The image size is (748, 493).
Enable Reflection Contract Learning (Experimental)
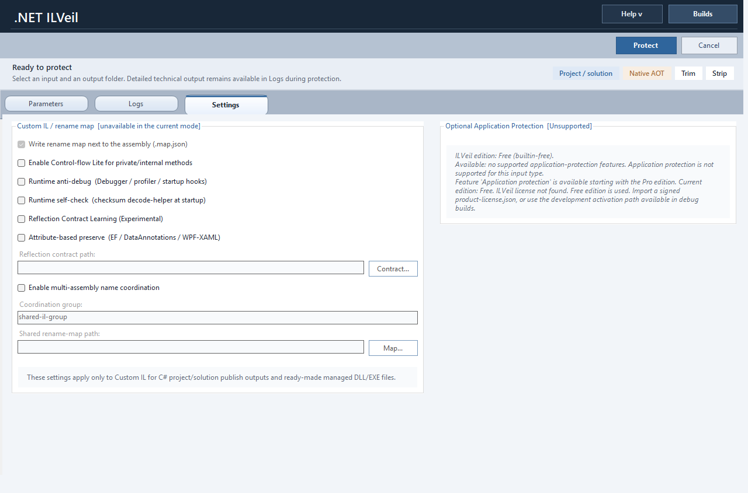[x=21, y=219]
